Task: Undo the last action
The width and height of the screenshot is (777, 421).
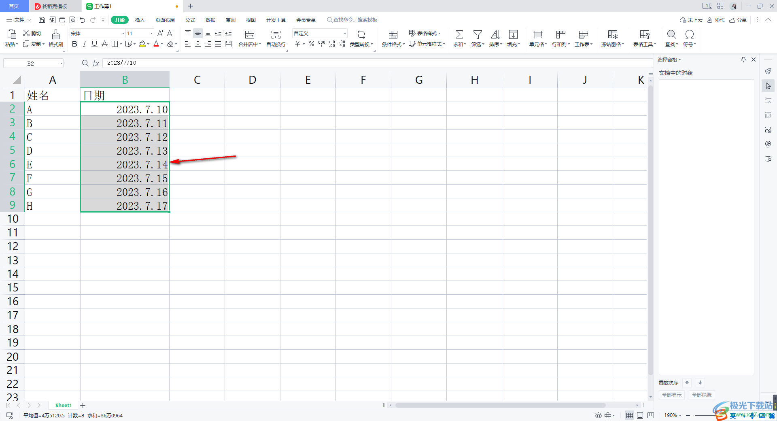Action: [x=83, y=20]
